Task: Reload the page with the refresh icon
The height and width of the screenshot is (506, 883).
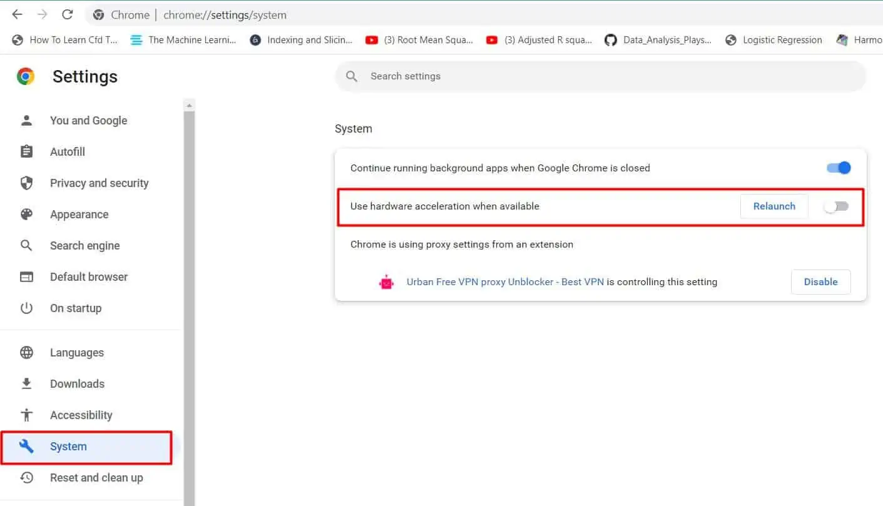Action: (x=68, y=14)
